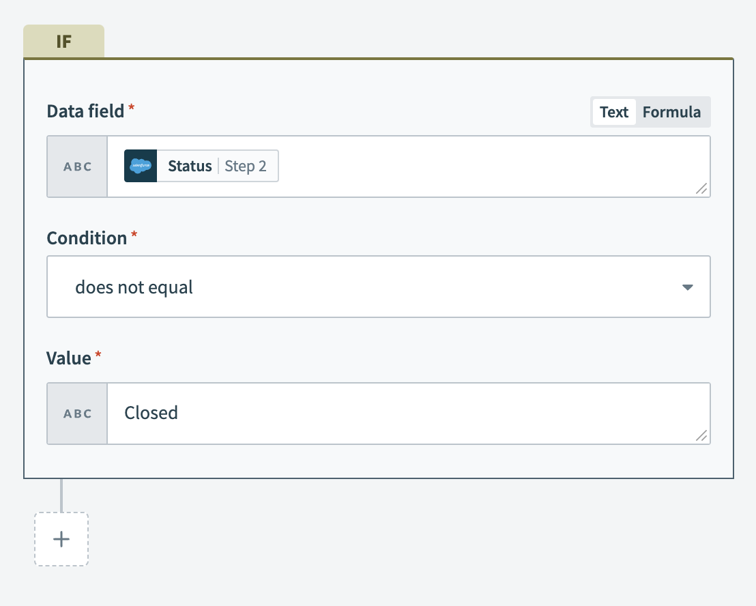Image resolution: width=756 pixels, height=606 pixels.
Task: Select the Status Step 2 data pill
Action: point(201,166)
